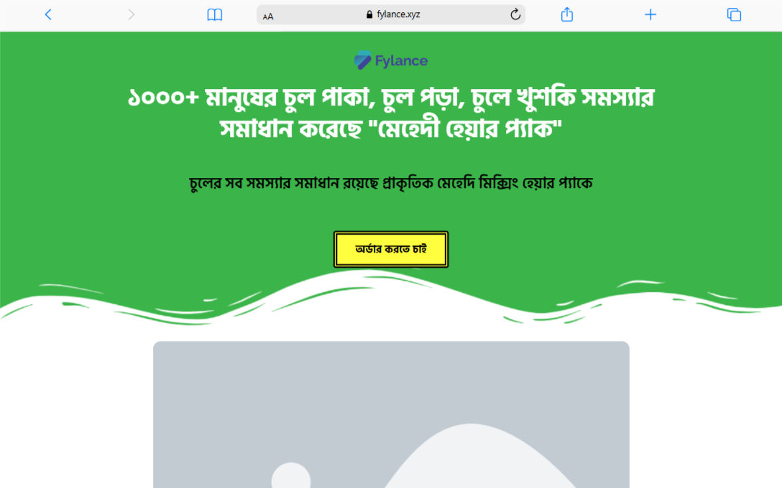This screenshot has height=488, width=782.
Task: Click the padlock icon in address bar
Action: pyautogui.click(x=369, y=14)
